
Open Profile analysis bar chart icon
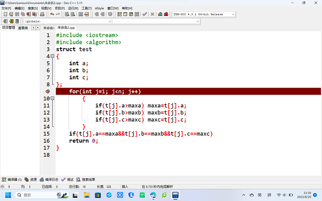click(x=160, y=14)
